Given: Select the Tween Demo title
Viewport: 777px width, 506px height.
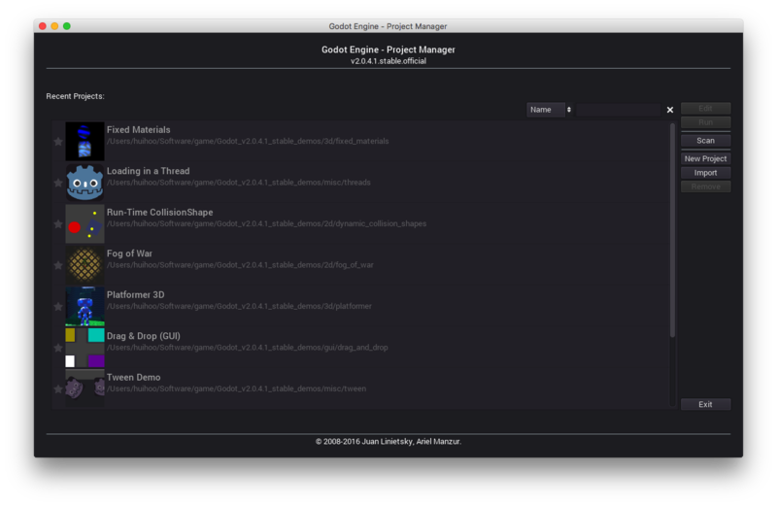Looking at the screenshot, I should pos(133,377).
